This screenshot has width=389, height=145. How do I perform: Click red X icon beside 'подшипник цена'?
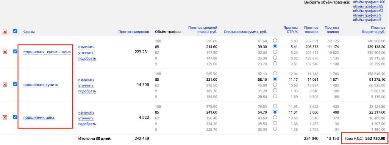(x=5, y=117)
